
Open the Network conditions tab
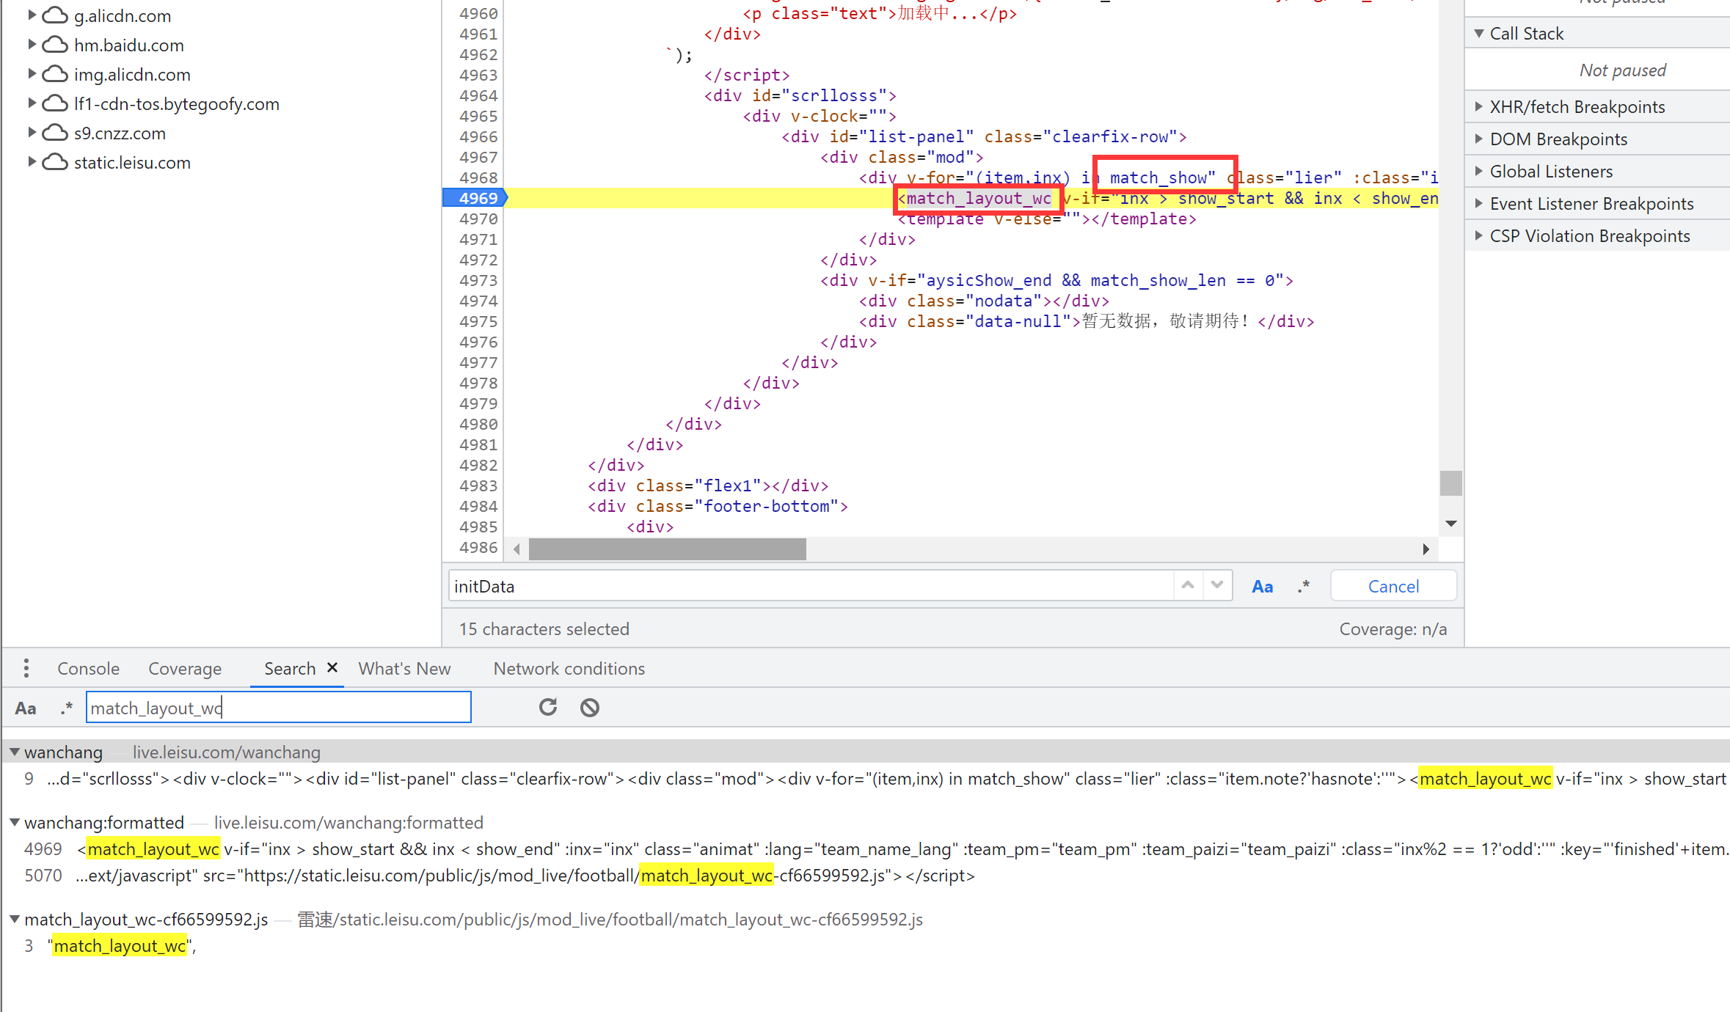point(569,669)
